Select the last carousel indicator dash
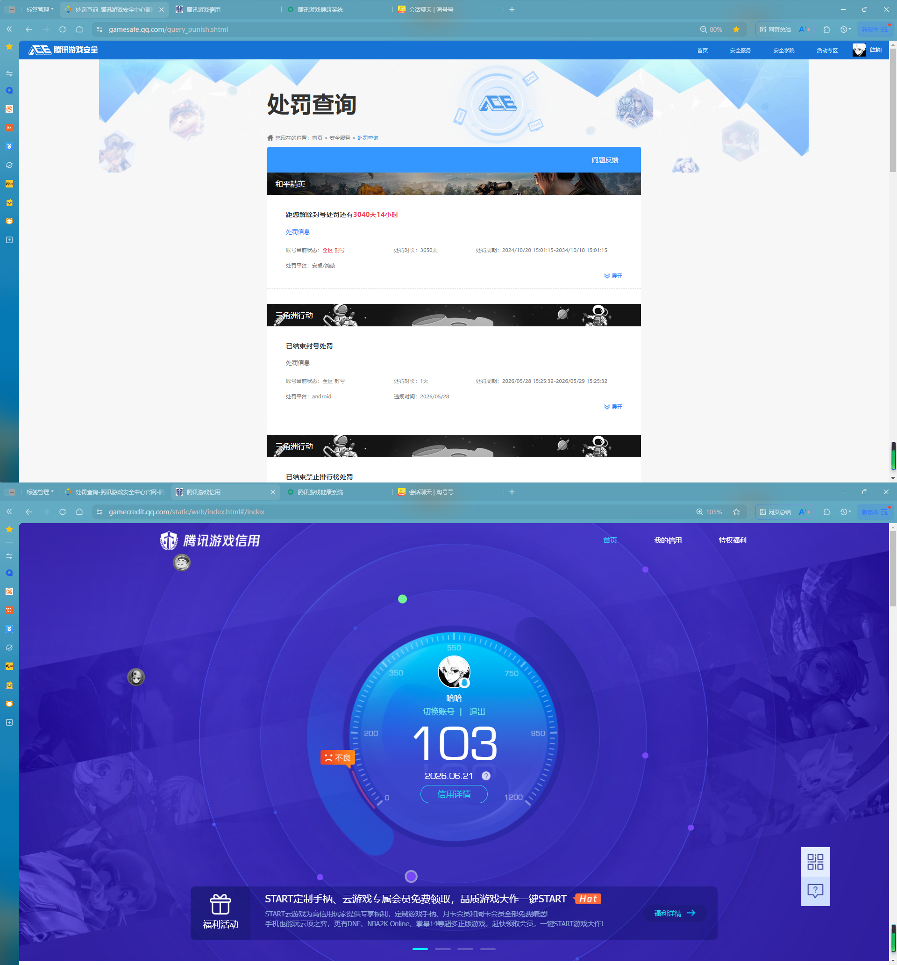The image size is (897, 965). [488, 949]
